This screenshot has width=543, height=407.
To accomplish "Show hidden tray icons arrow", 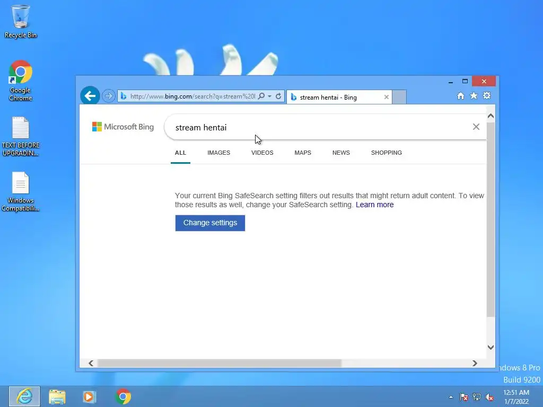I will click(451, 397).
